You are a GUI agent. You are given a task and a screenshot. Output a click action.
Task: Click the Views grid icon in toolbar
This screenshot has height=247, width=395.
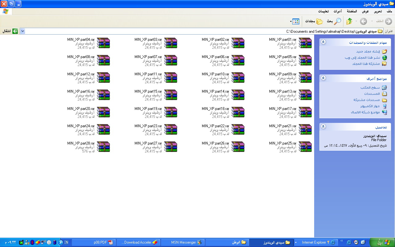[296, 21]
